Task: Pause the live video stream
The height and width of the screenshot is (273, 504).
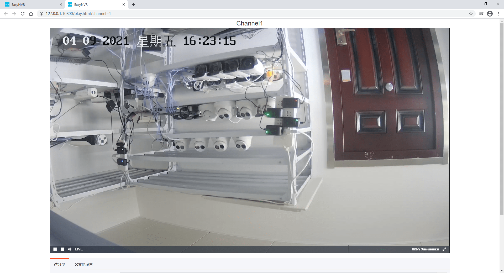Action: [x=55, y=249]
